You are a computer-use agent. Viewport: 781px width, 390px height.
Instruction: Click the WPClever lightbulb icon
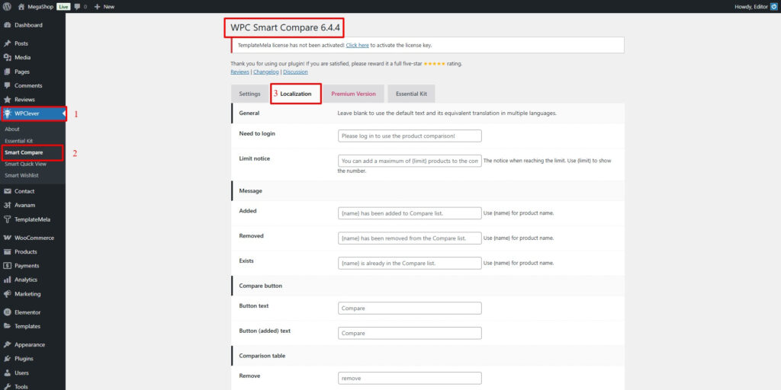pyautogui.click(x=8, y=113)
